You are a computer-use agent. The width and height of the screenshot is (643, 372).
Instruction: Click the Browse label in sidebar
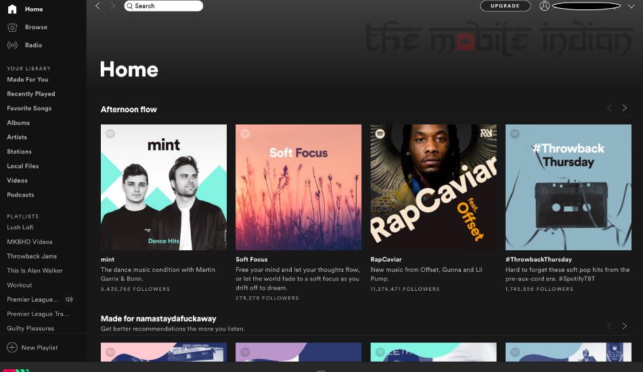click(36, 27)
